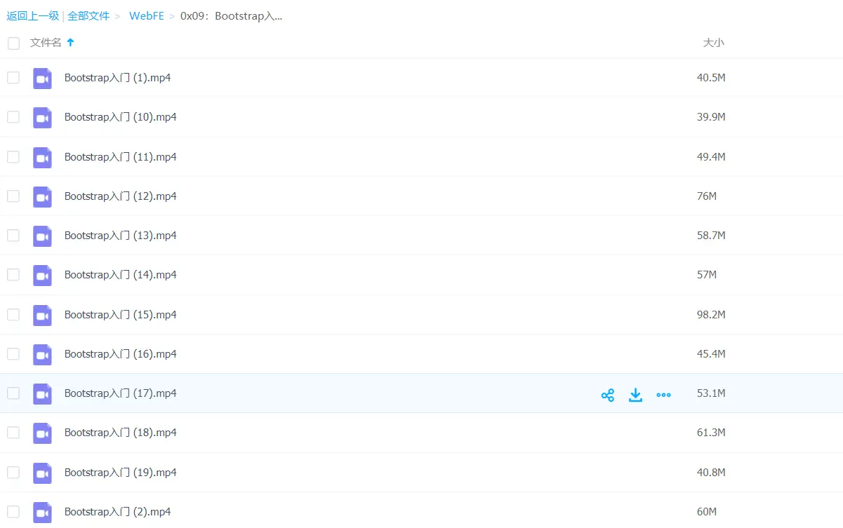Image resolution: width=843 pixels, height=528 pixels.
Task: Go back via 返回上一级 link
Action: 33,15
